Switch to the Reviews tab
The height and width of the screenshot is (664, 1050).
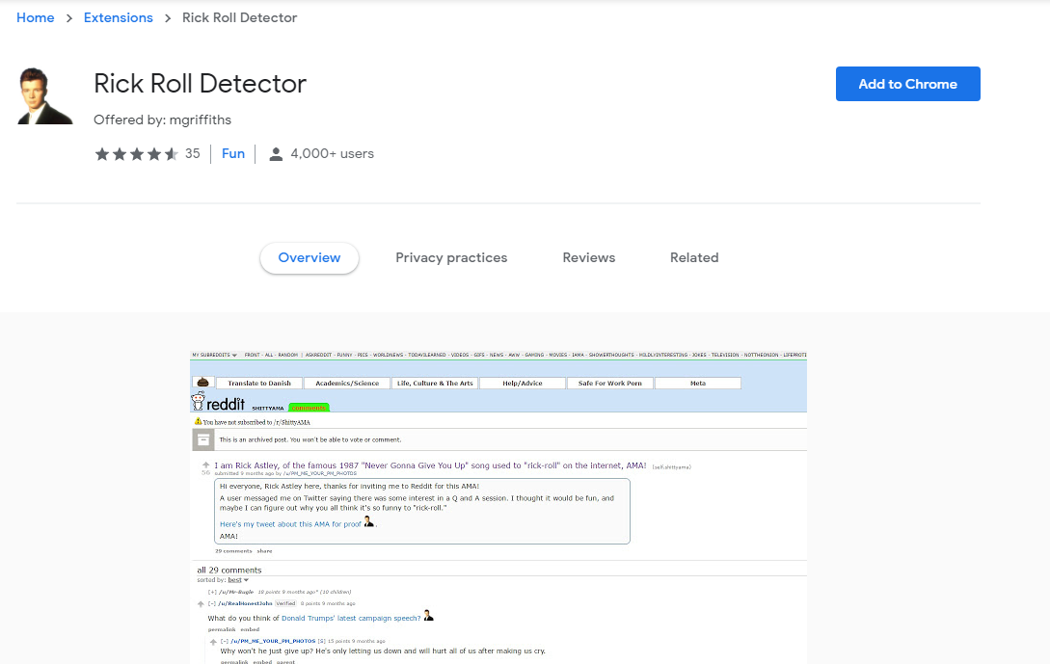[x=588, y=257]
